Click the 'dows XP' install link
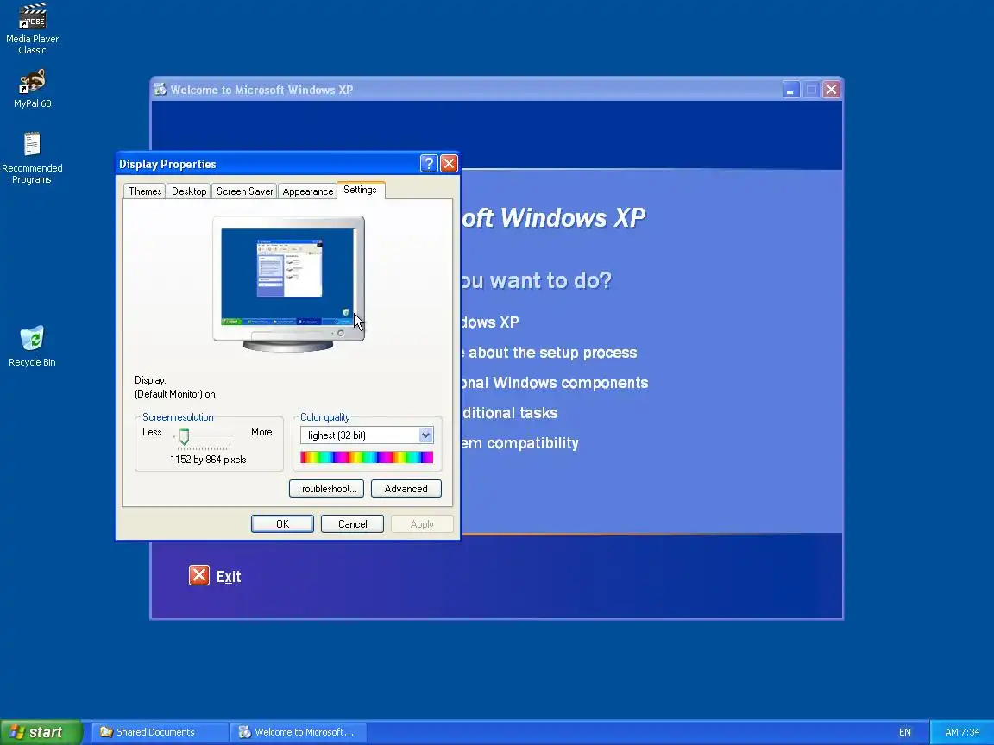994x745 pixels. (489, 322)
